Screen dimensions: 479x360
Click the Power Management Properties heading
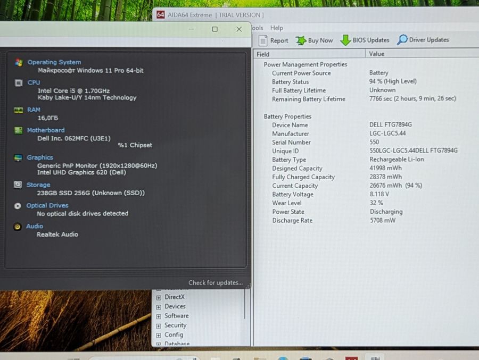click(x=305, y=64)
